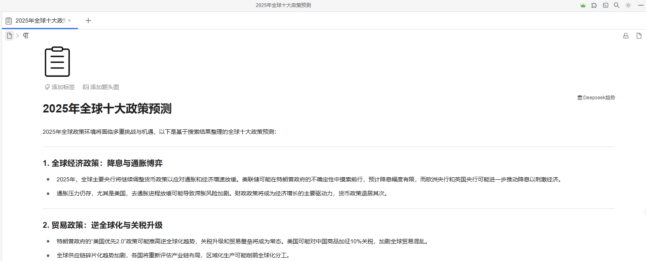Click the title 2025年全球十大政策预测
The height and width of the screenshot is (261, 646).
(x=107, y=109)
